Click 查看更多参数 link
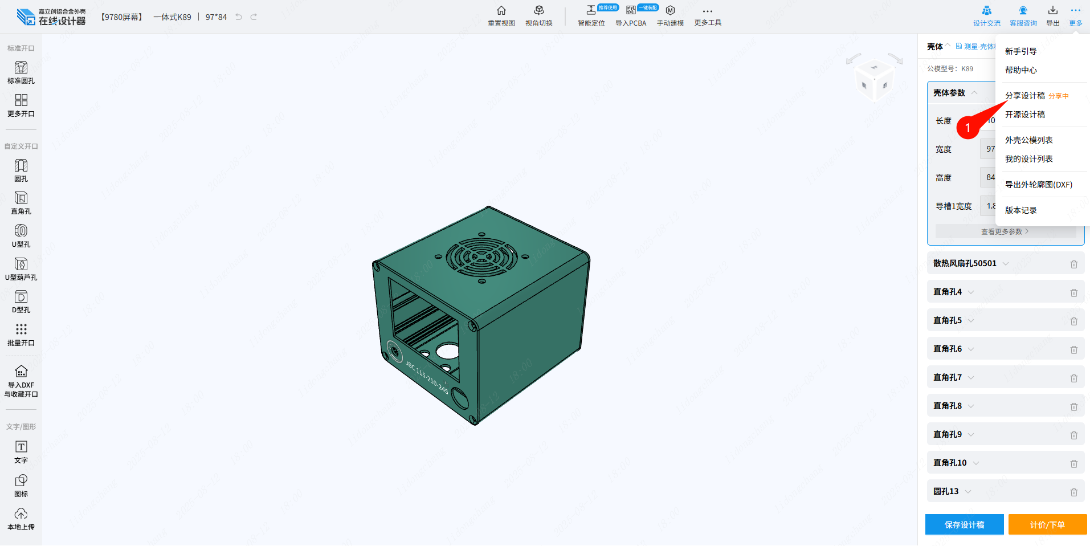 pos(1005,231)
